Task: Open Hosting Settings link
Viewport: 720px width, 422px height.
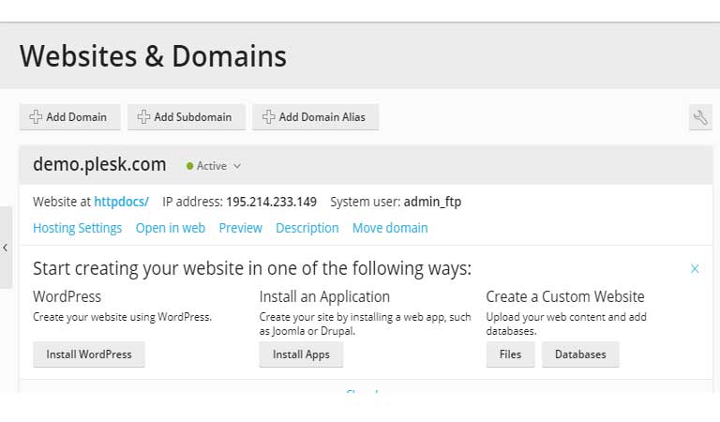Action: tap(77, 228)
